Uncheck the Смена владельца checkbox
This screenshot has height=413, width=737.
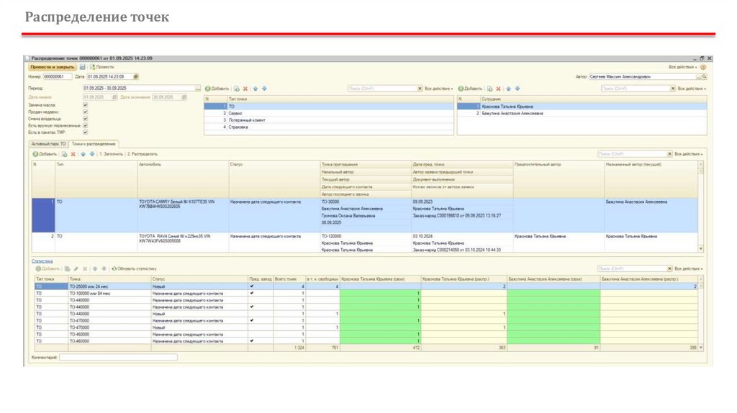point(86,119)
